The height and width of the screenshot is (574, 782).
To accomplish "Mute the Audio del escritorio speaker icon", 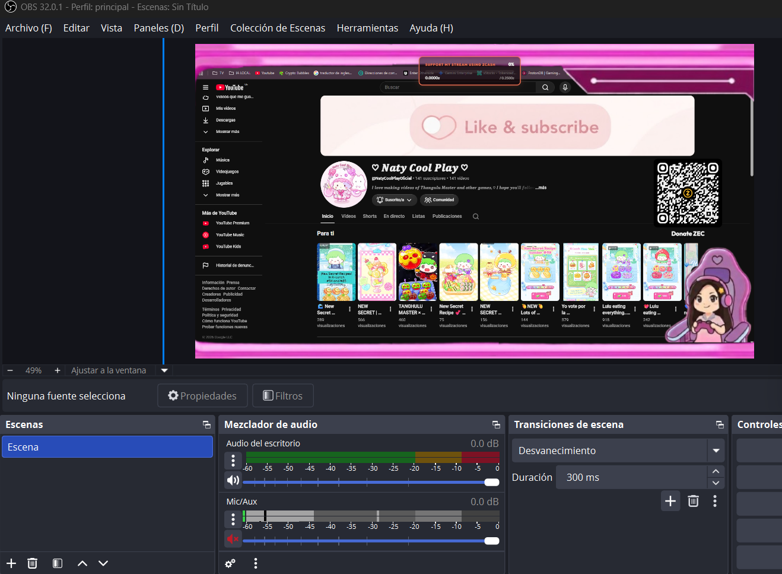I will click(233, 480).
